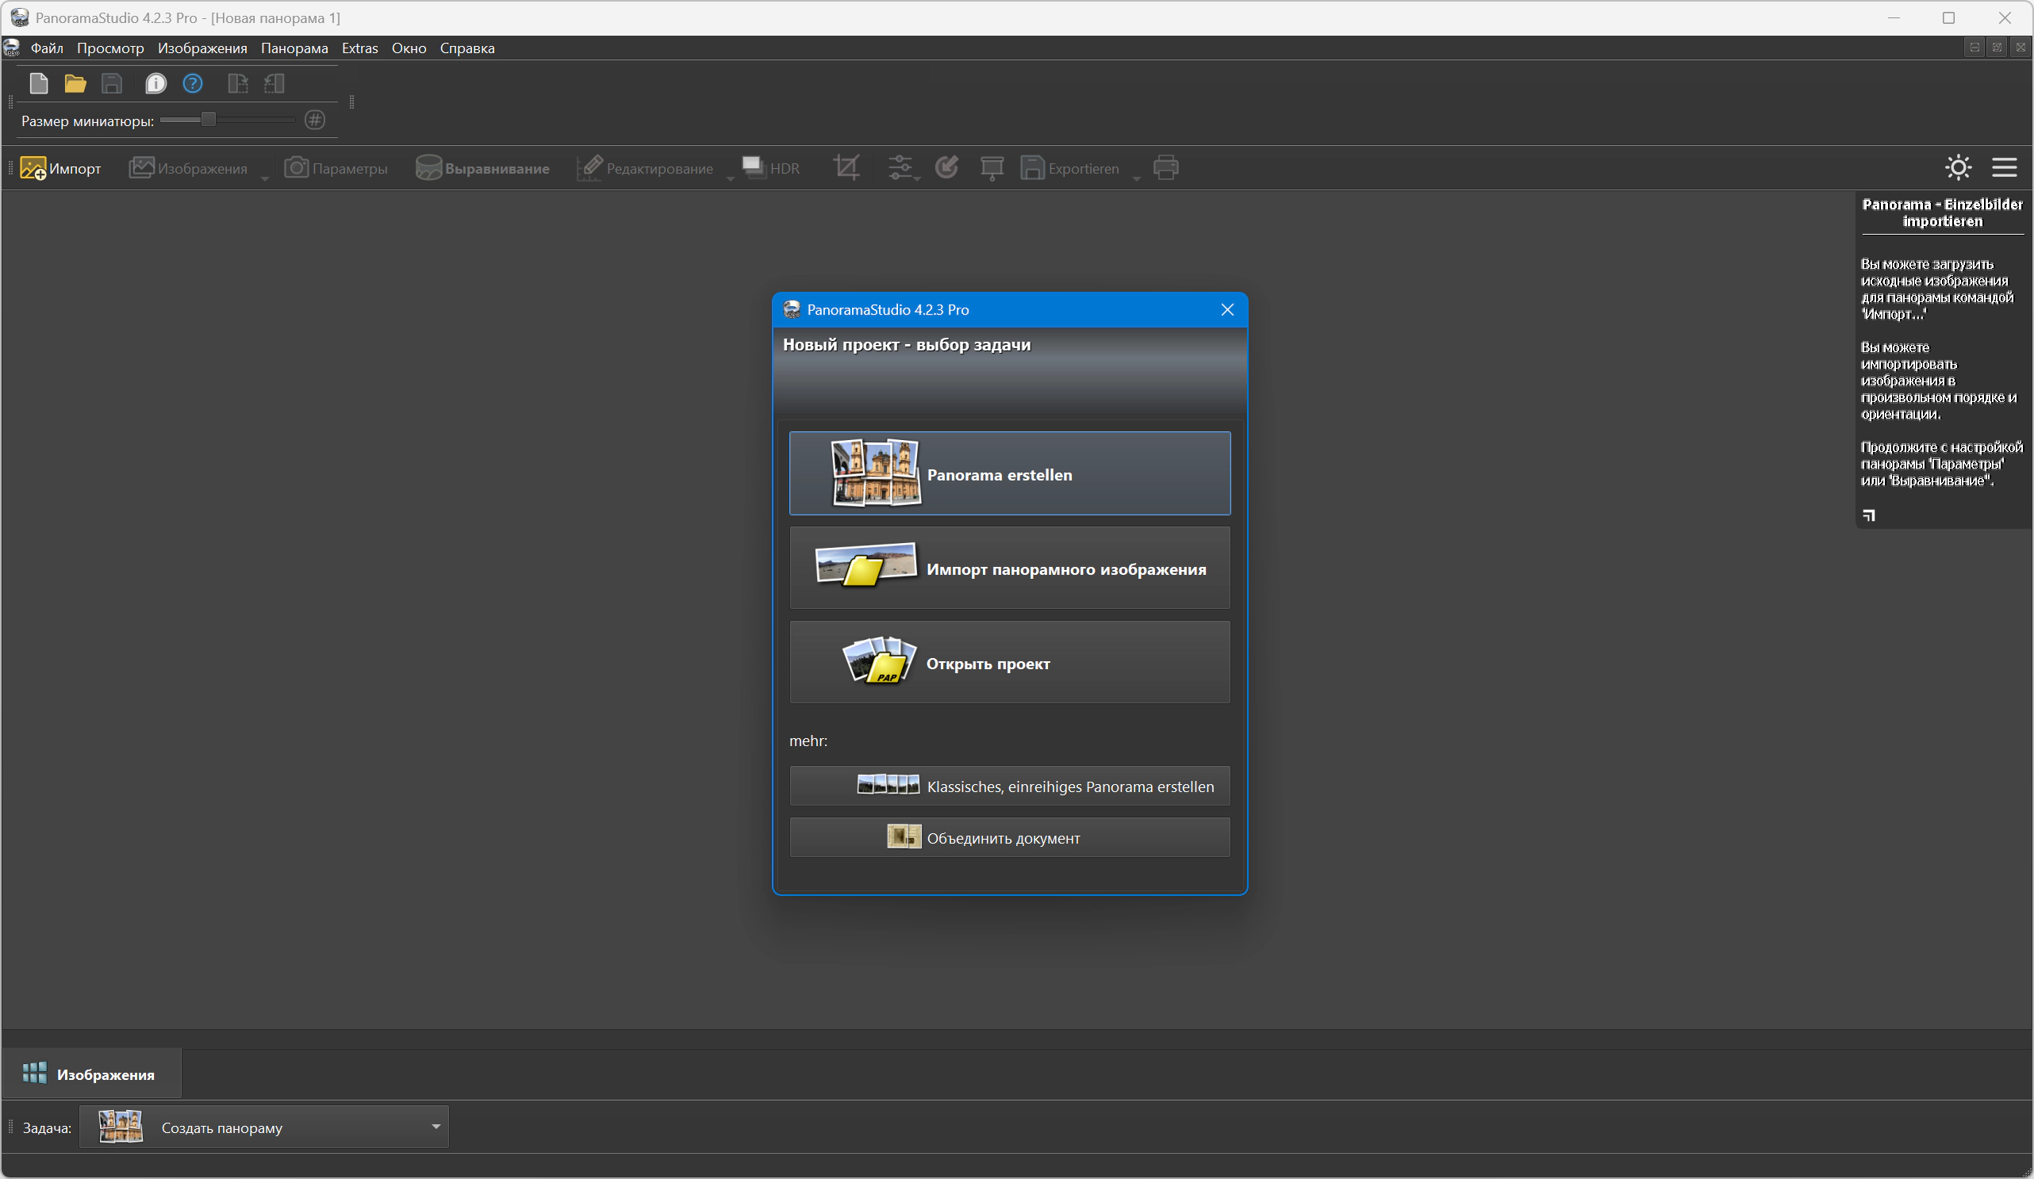Image resolution: width=2034 pixels, height=1179 pixels.
Task: Click the thumbnail grid hash icon
Action: click(x=315, y=121)
